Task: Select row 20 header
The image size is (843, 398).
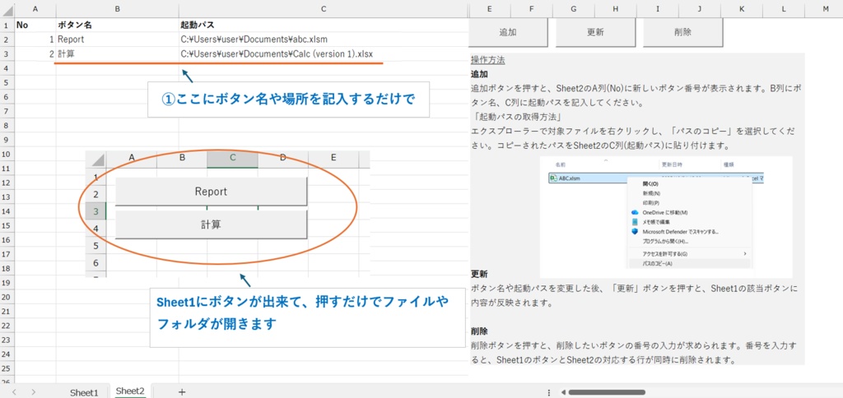Action: pyautogui.click(x=7, y=297)
